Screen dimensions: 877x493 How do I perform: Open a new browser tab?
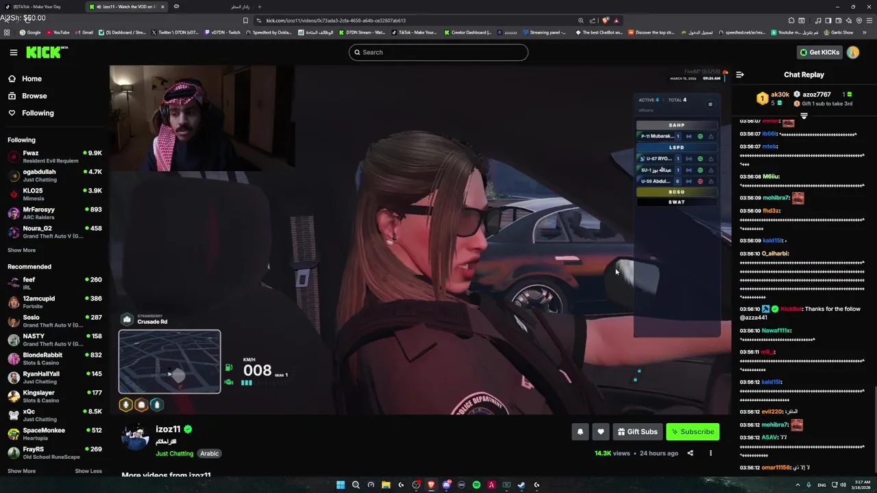(259, 7)
